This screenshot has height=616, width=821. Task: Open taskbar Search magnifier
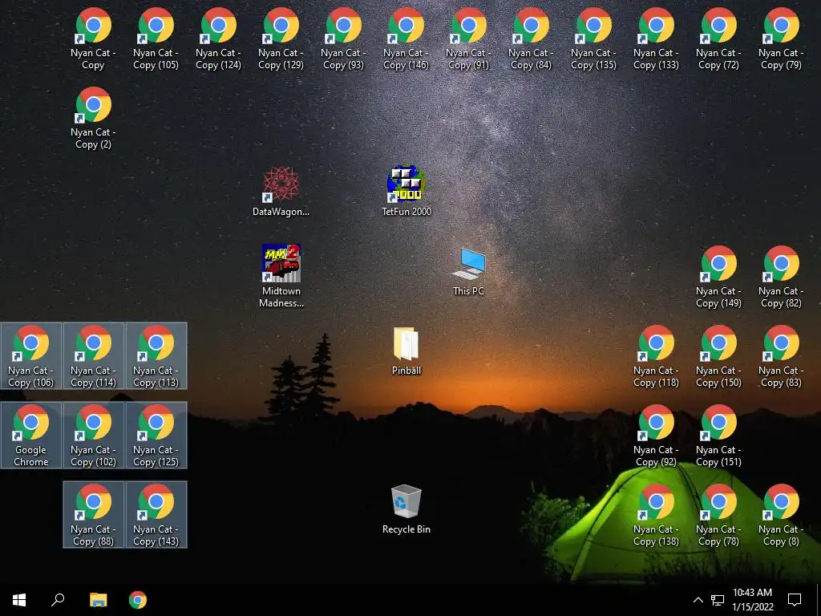tap(58, 600)
